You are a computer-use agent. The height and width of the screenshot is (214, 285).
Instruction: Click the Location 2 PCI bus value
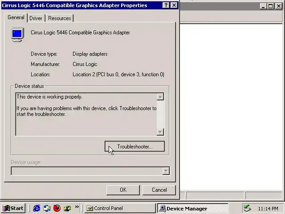118,74
